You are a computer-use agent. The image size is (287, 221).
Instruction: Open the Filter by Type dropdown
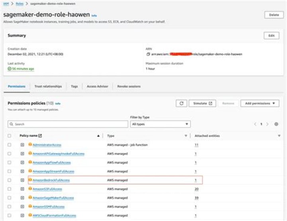click(x=160, y=124)
